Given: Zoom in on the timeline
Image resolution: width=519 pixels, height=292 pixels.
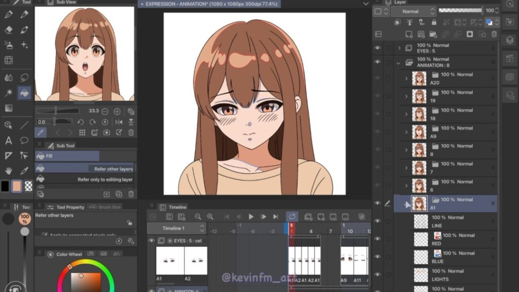Looking at the screenshot, I should pos(210,217).
